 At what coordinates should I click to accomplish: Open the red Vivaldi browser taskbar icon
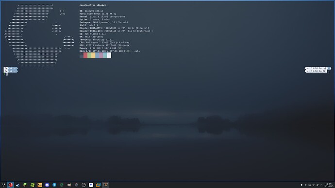pos(11,185)
